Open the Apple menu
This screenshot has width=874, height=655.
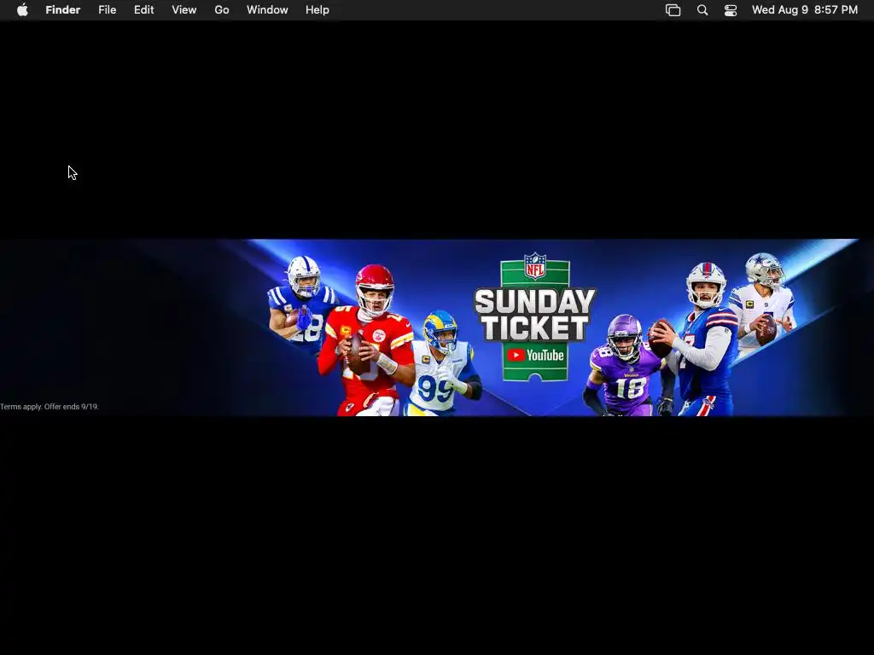[22, 10]
